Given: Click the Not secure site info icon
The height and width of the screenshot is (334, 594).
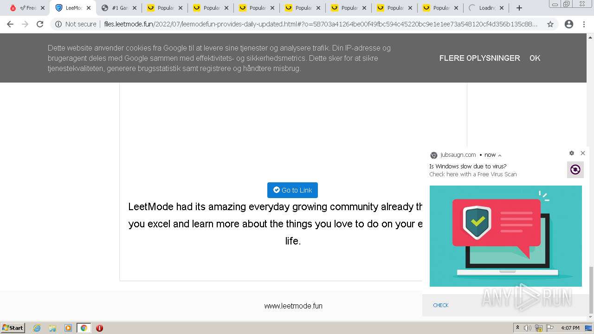Looking at the screenshot, I should [x=58, y=24].
